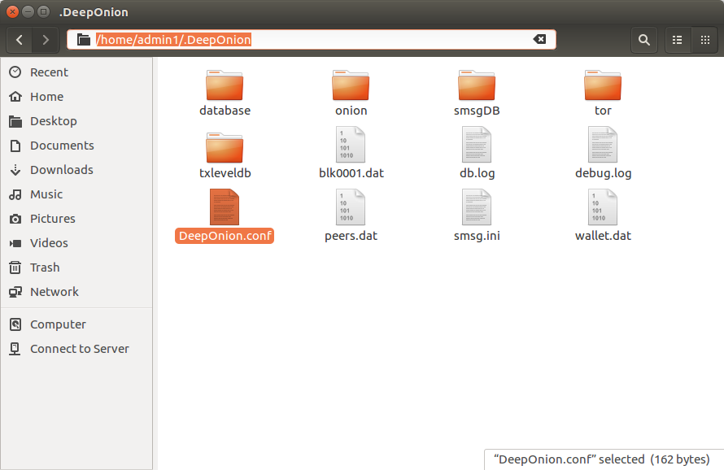Click the txleveldb folder name label
Screen dimensions: 724x470
225,173
